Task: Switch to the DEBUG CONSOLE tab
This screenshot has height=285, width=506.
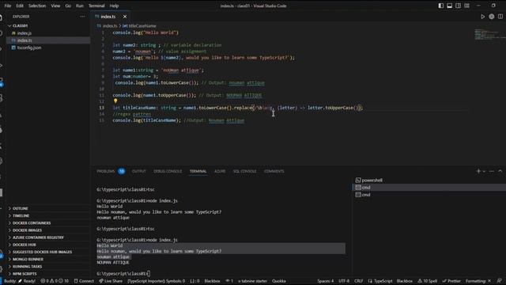Action: tap(168, 171)
